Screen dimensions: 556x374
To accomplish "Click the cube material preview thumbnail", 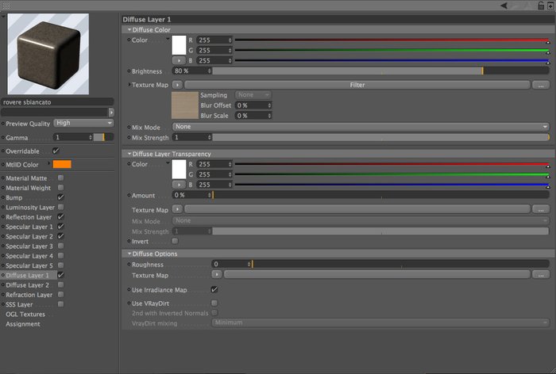I will pos(48,54).
